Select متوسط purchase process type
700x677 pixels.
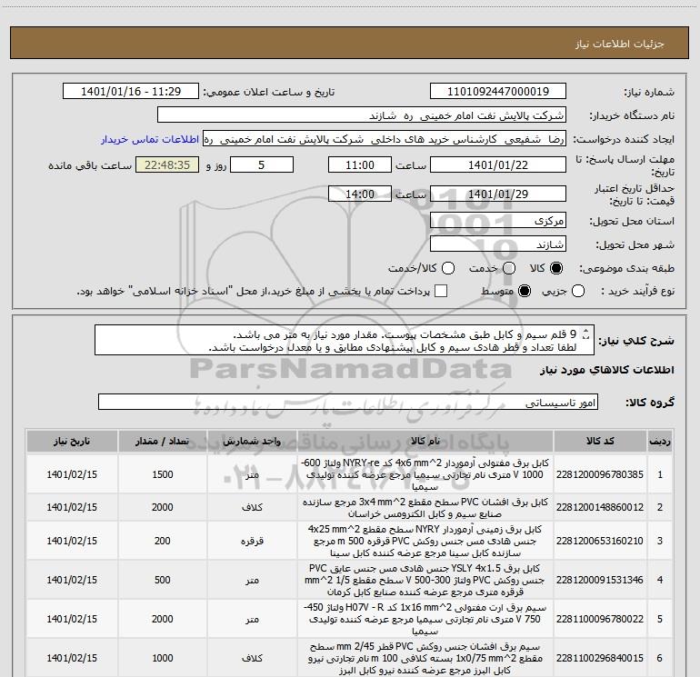click(523, 291)
